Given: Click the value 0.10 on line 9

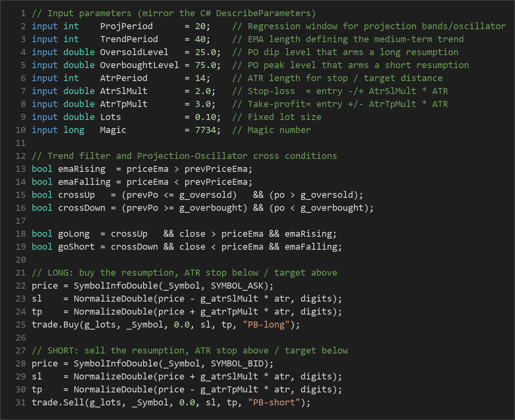Looking at the screenshot, I should tap(206, 117).
